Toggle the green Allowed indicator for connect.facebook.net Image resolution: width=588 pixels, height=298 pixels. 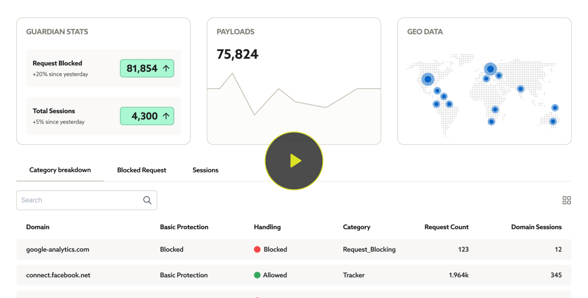(257, 275)
